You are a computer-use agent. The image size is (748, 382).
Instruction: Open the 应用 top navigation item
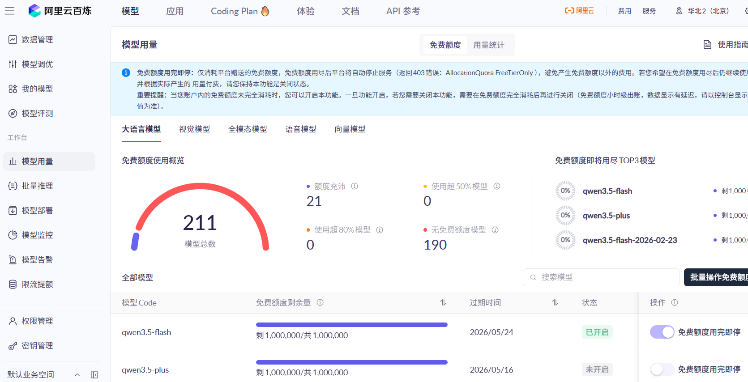[x=175, y=11]
